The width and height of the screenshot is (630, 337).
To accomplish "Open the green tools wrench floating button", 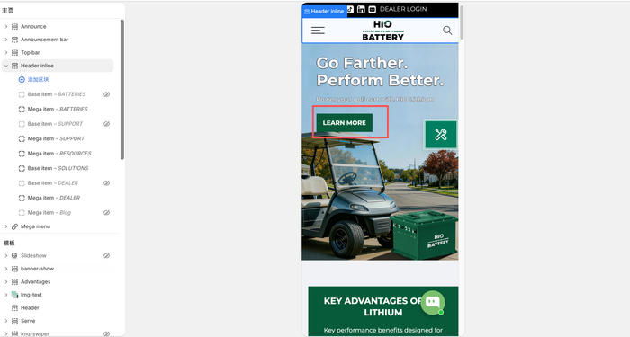I will click(441, 135).
